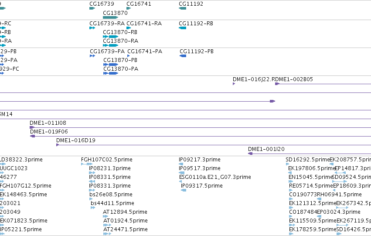The image size is (371, 236).
Task: Select the bs44d11.5prime EST label
Action: click(112, 203)
